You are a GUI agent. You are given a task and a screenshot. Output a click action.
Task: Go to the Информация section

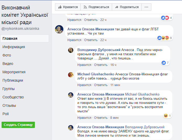[14, 47]
